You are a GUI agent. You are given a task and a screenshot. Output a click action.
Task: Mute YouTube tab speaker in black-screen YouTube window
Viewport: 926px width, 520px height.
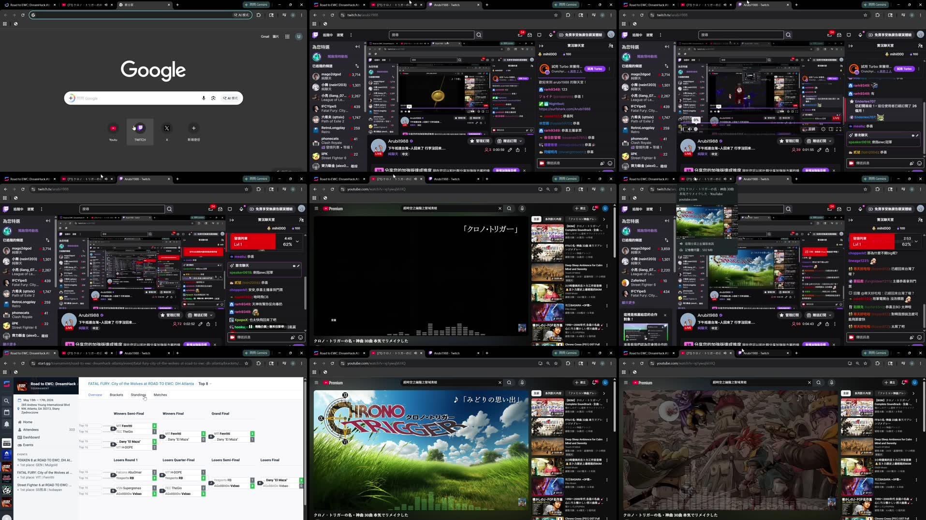(x=415, y=179)
